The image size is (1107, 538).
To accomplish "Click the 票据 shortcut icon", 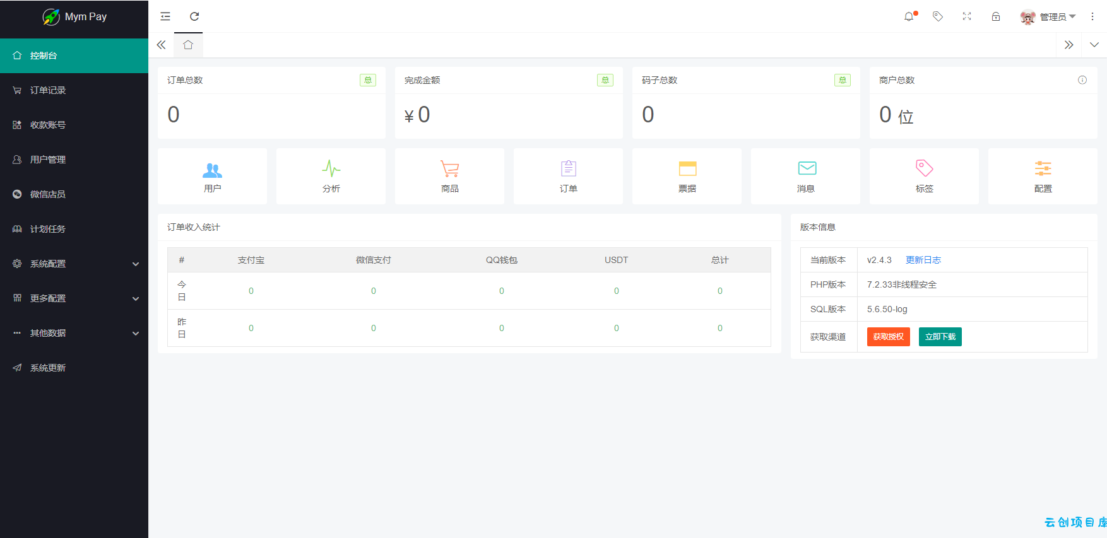I will point(687,168).
